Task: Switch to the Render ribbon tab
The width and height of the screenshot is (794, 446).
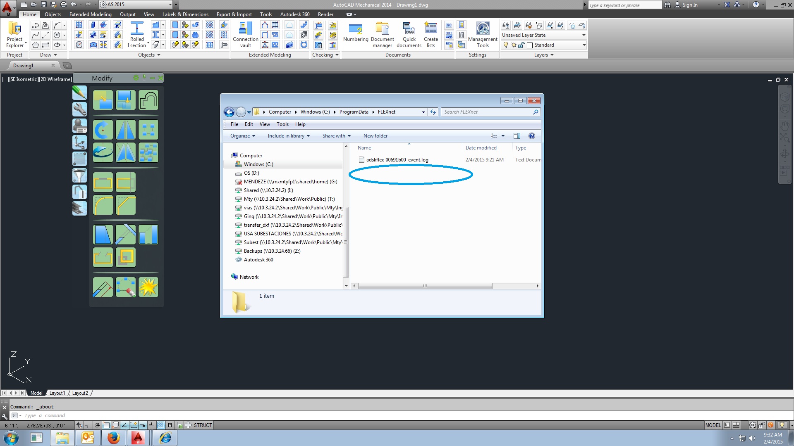Action: coord(325,14)
